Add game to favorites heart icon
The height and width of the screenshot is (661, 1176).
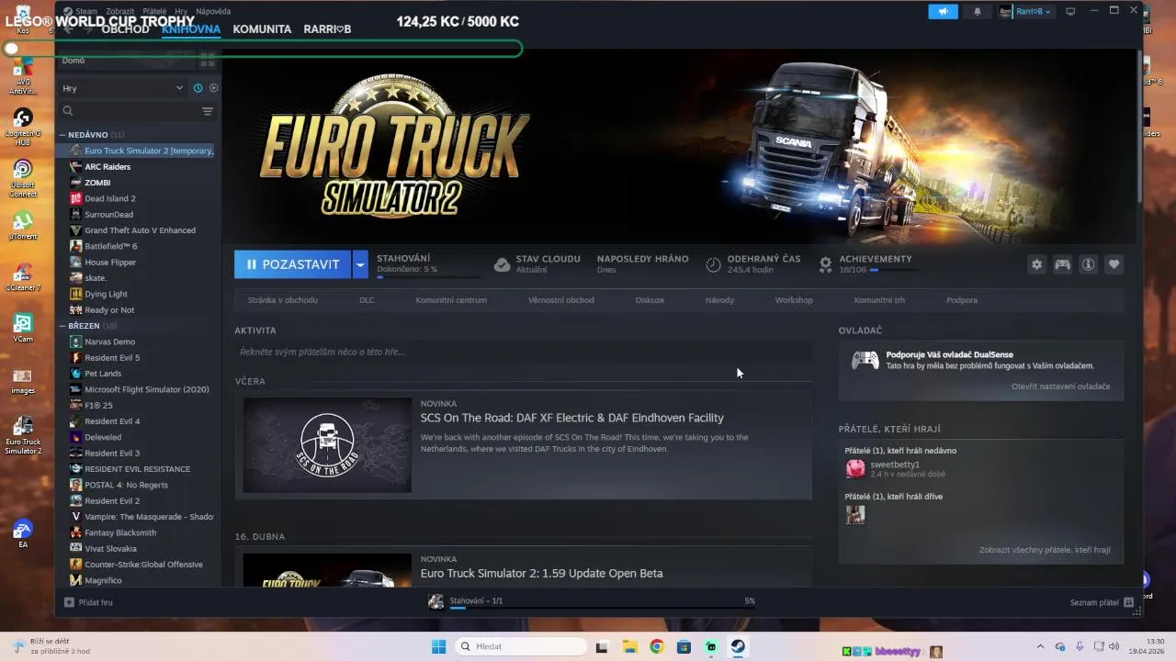[x=1114, y=264]
